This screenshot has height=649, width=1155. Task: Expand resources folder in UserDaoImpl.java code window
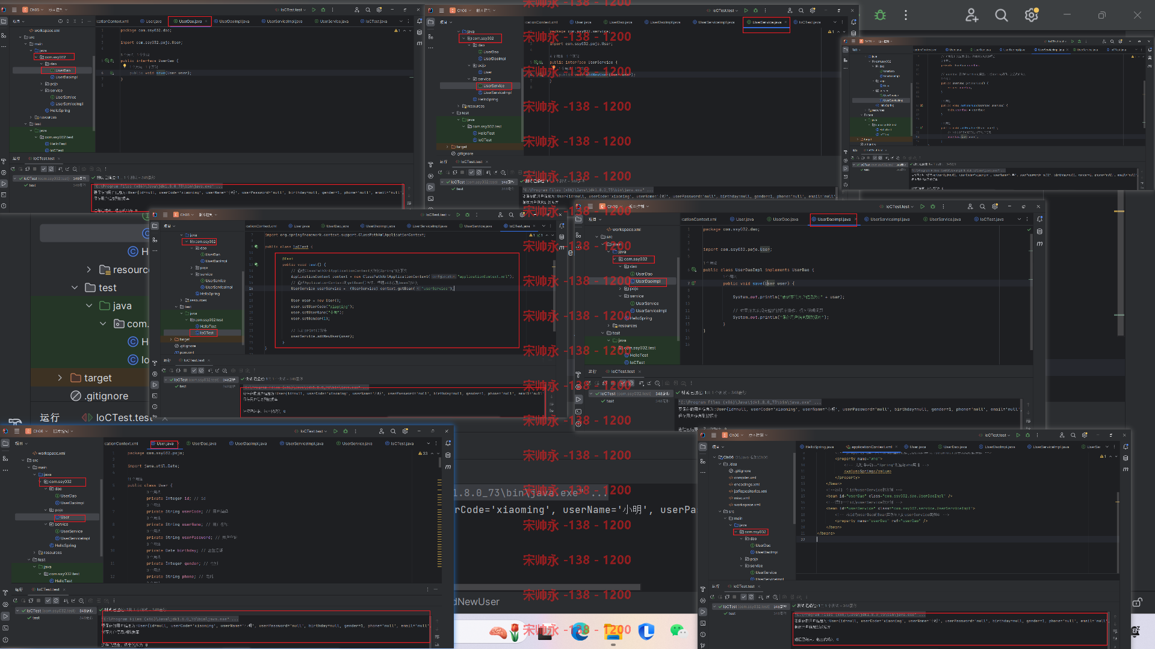pos(608,325)
